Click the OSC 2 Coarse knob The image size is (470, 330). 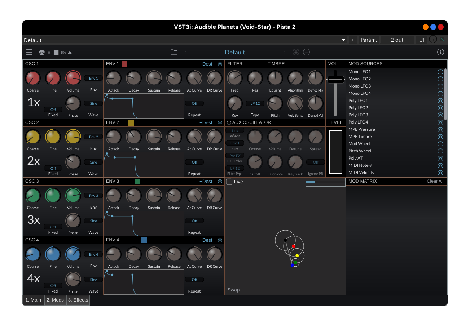(x=33, y=137)
